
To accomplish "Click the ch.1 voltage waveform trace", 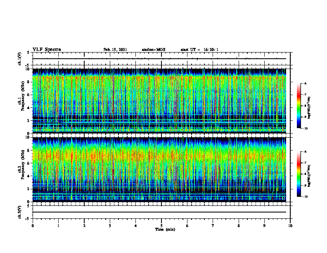I will (159, 59).
